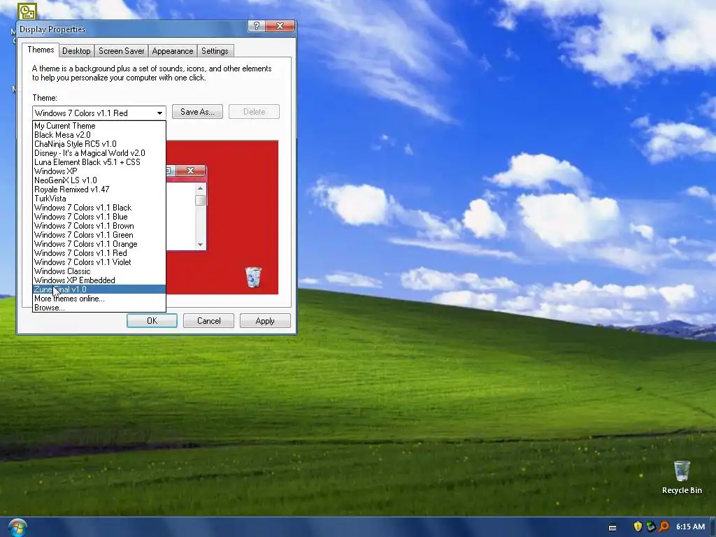Click the preview window's scroll up arrow
This screenshot has width=716, height=537.
tap(200, 188)
